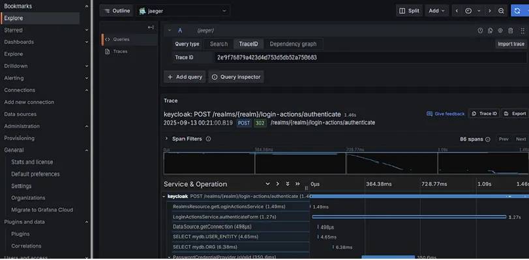Open Plugins in sidebar

(x=20, y=234)
